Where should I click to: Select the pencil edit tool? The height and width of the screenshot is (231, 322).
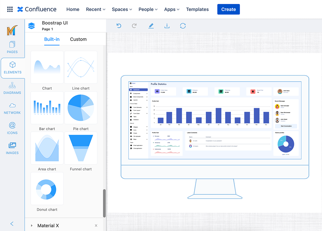pyautogui.click(x=151, y=26)
